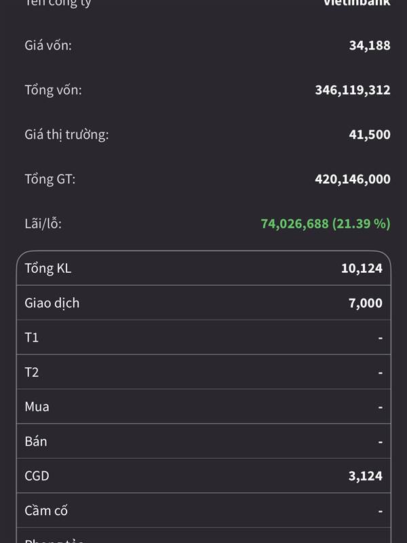
Task: Select the 346,119,312 total capital value
Action: (353, 90)
